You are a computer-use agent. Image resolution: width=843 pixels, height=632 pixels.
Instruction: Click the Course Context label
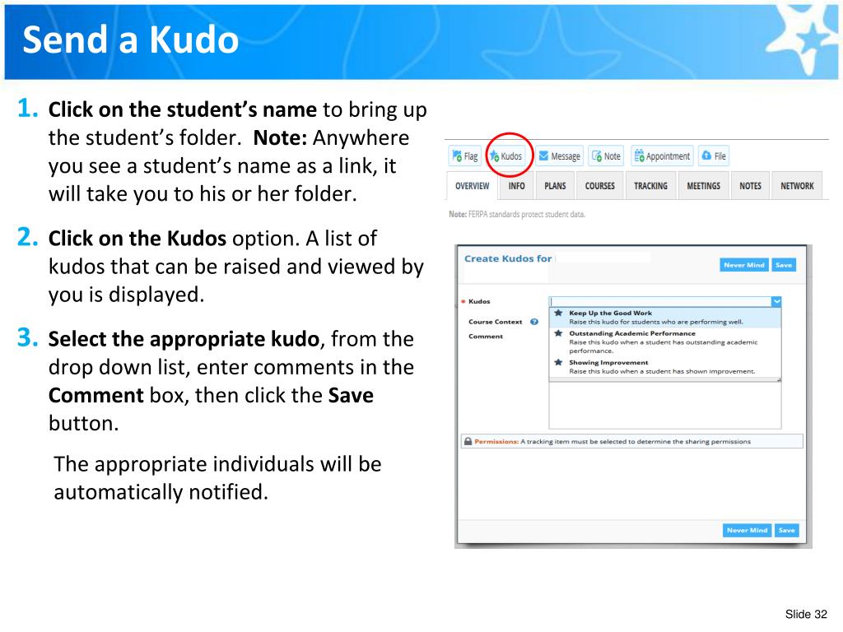pos(495,322)
